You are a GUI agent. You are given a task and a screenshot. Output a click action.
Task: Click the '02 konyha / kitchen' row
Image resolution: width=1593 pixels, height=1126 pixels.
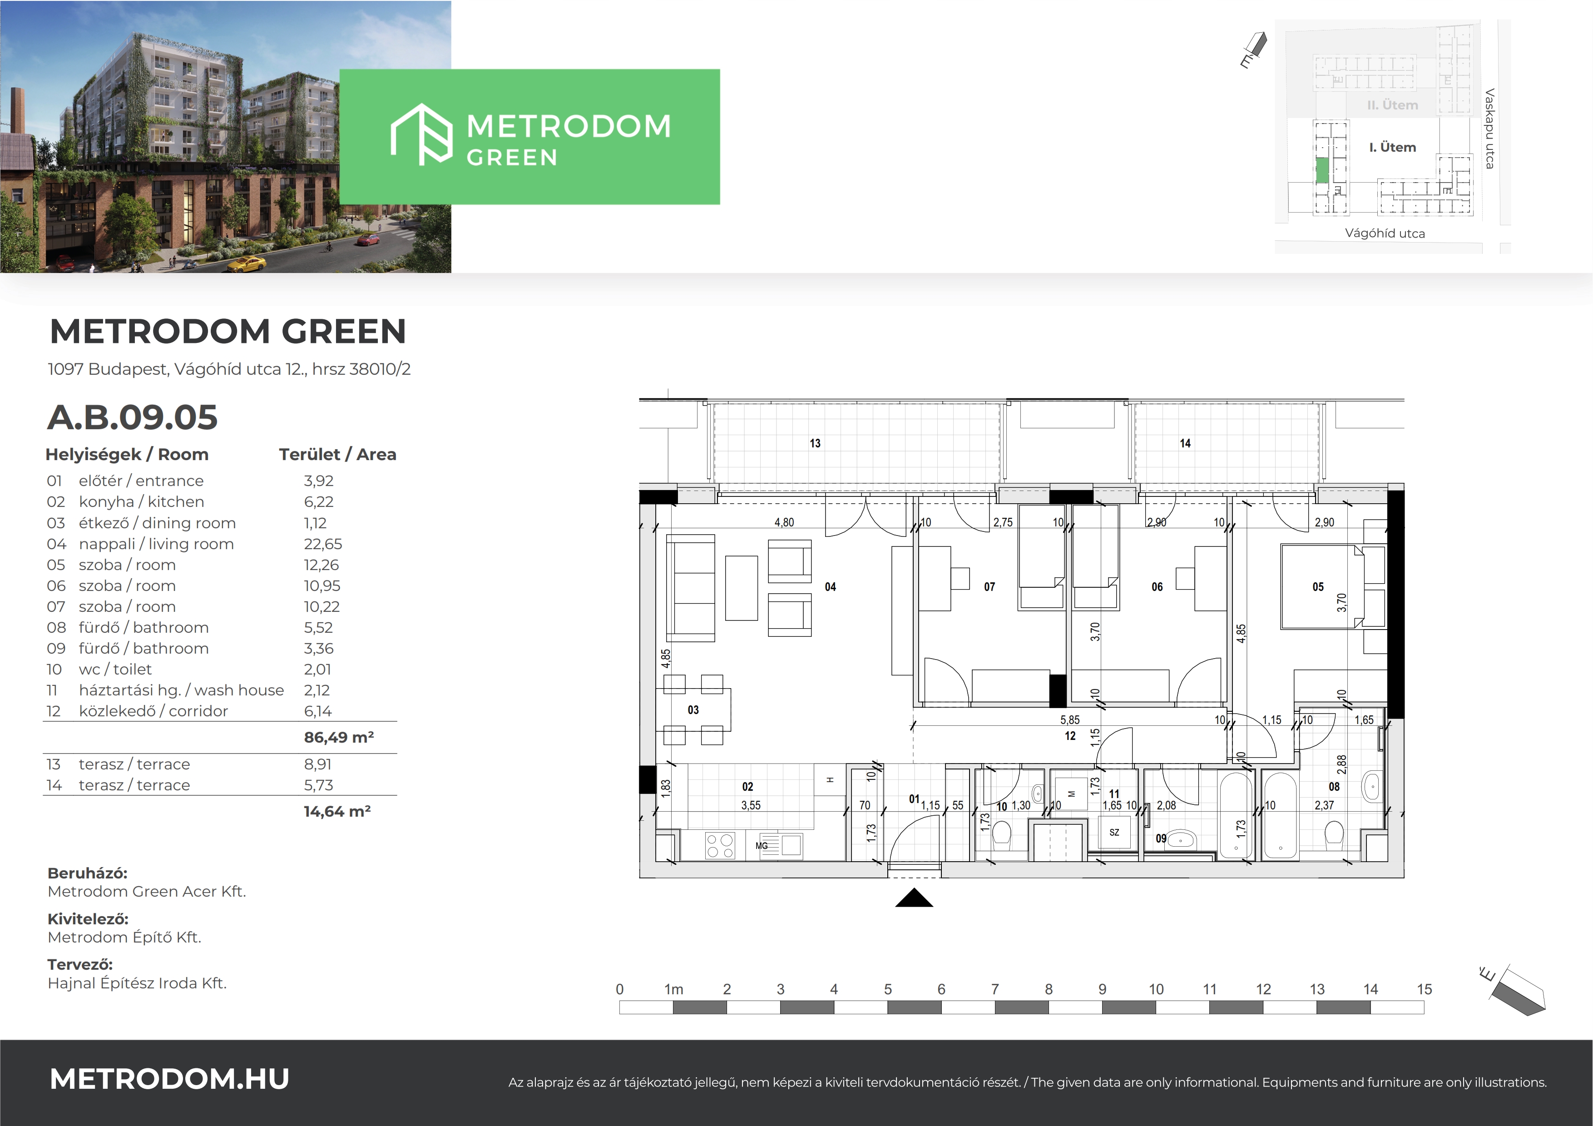[x=220, y=501]
